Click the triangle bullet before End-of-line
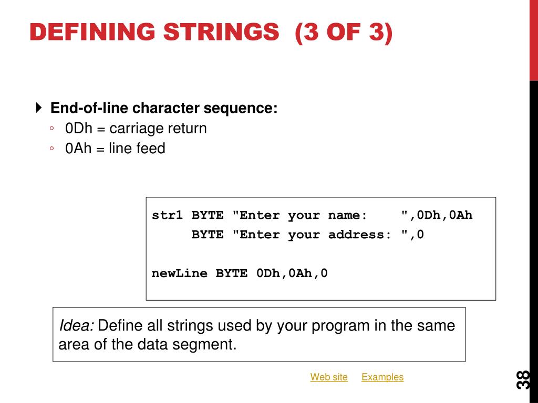The width and height of the screenshot is (538, 403). click(39, 108)
